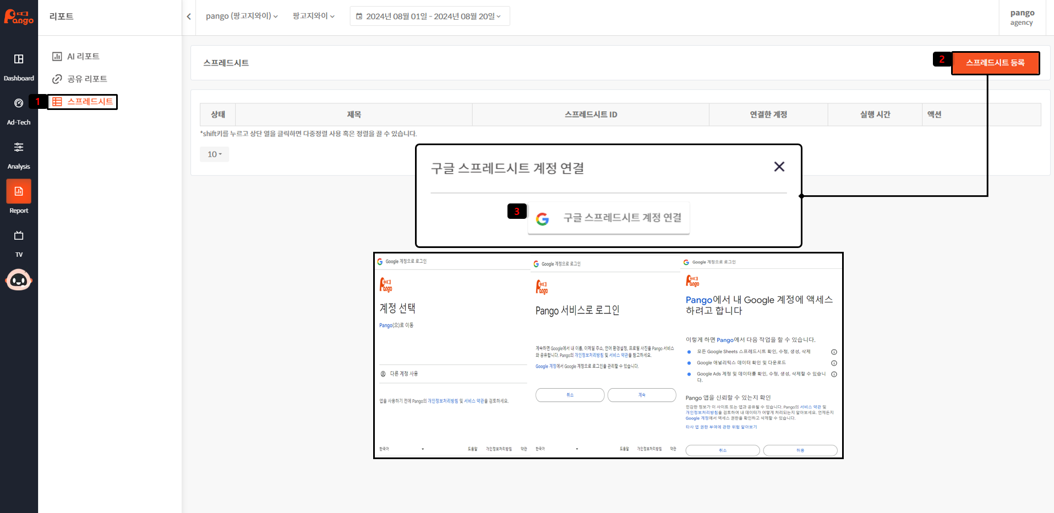Close the 구글 스프레드시트 계정 연결 dialog
The height and width of the screenshot is (513, 1054).
tap(779, 167)
